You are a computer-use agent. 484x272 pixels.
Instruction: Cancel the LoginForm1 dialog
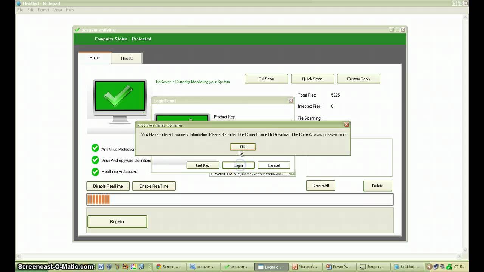click(x=274, y=165)
